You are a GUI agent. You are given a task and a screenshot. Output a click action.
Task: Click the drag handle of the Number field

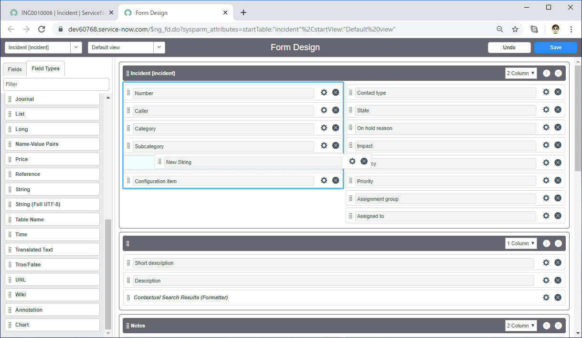[x=128, y=93]
